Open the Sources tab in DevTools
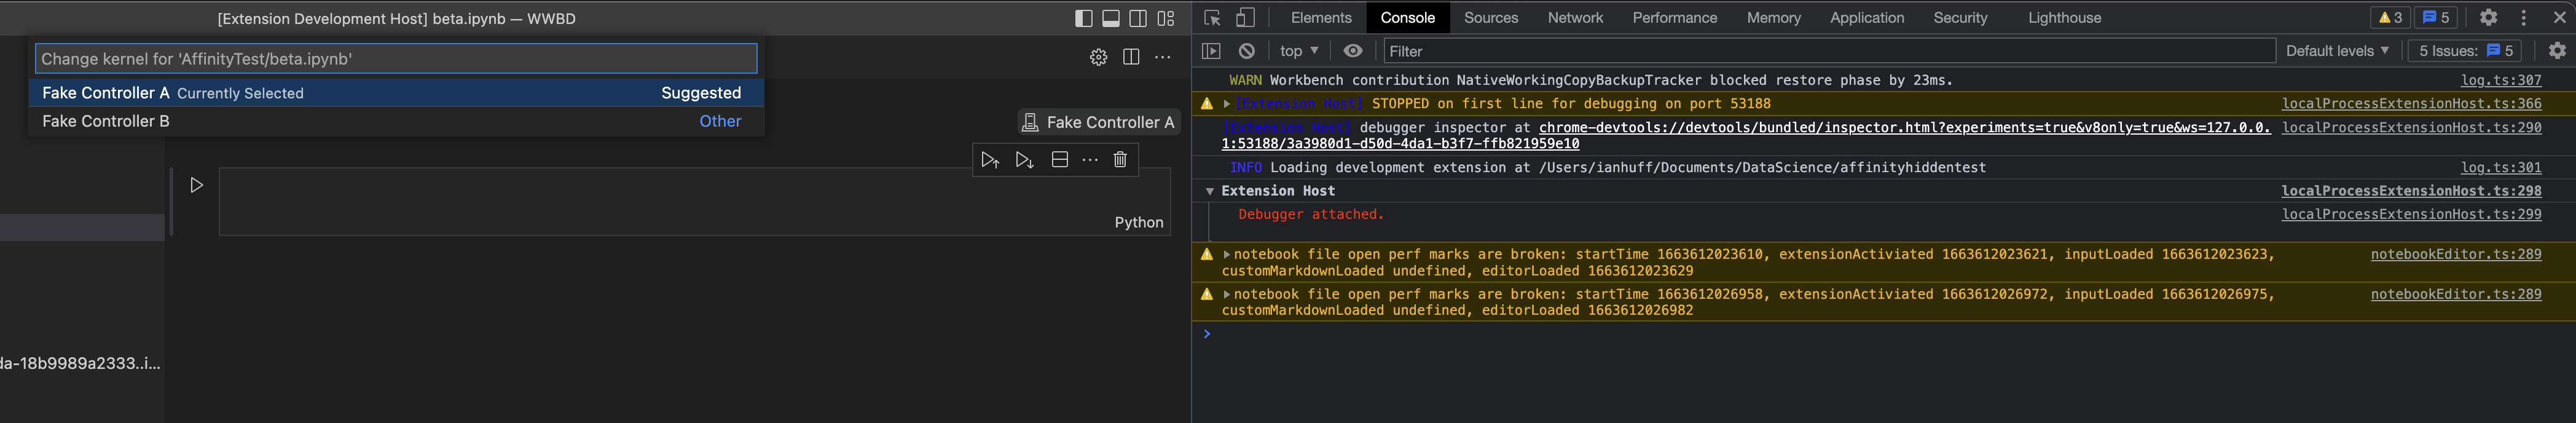The image size is (2576, 423). (x=1490, y=18)
